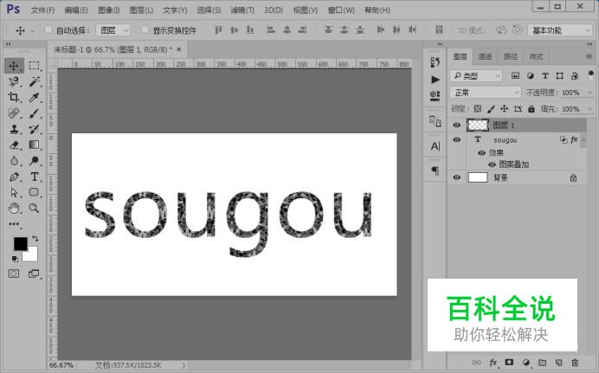The height and width of the screenshot is (373, 599).
Task: Select the Rectangular Marquee tool
Action: click(x=34, y=66)
